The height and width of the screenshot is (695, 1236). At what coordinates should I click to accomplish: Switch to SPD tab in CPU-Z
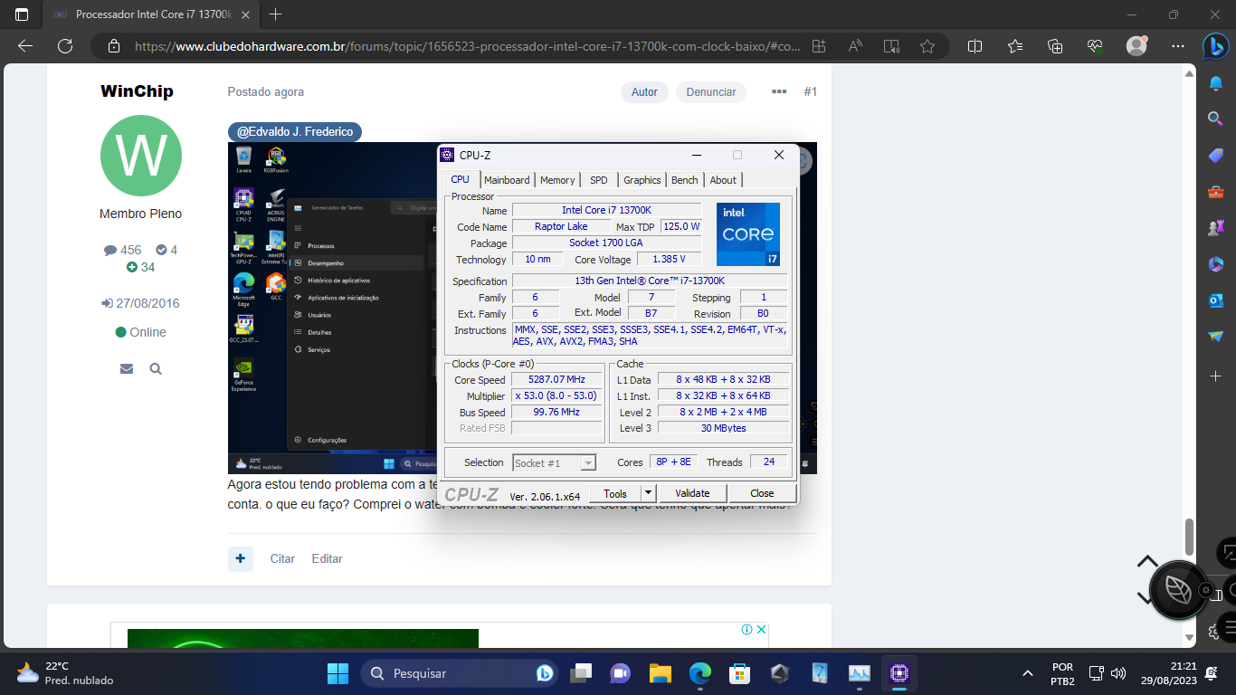tap(598, 180)
